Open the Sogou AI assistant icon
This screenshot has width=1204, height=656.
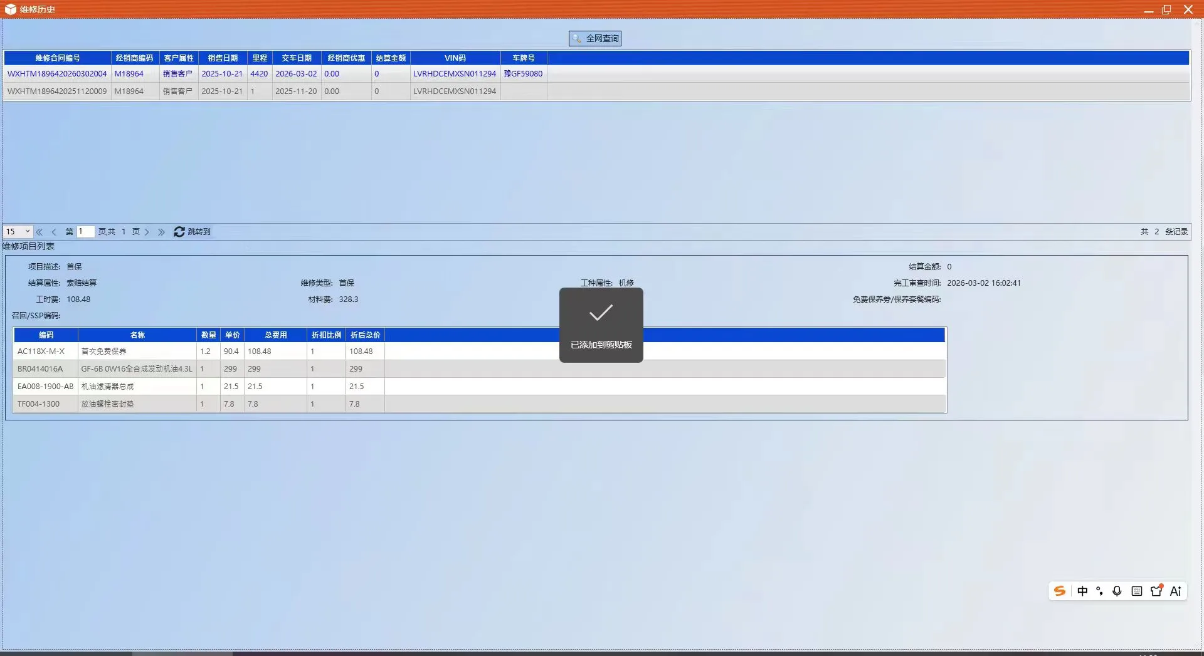click(x=1176, y=591)
